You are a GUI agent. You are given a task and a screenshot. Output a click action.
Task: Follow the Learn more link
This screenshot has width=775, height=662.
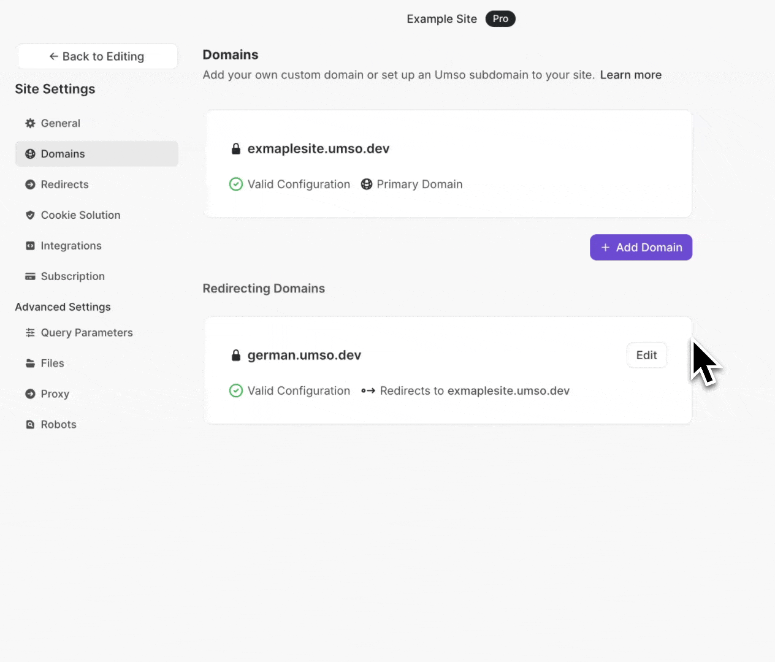pos(630,75)
